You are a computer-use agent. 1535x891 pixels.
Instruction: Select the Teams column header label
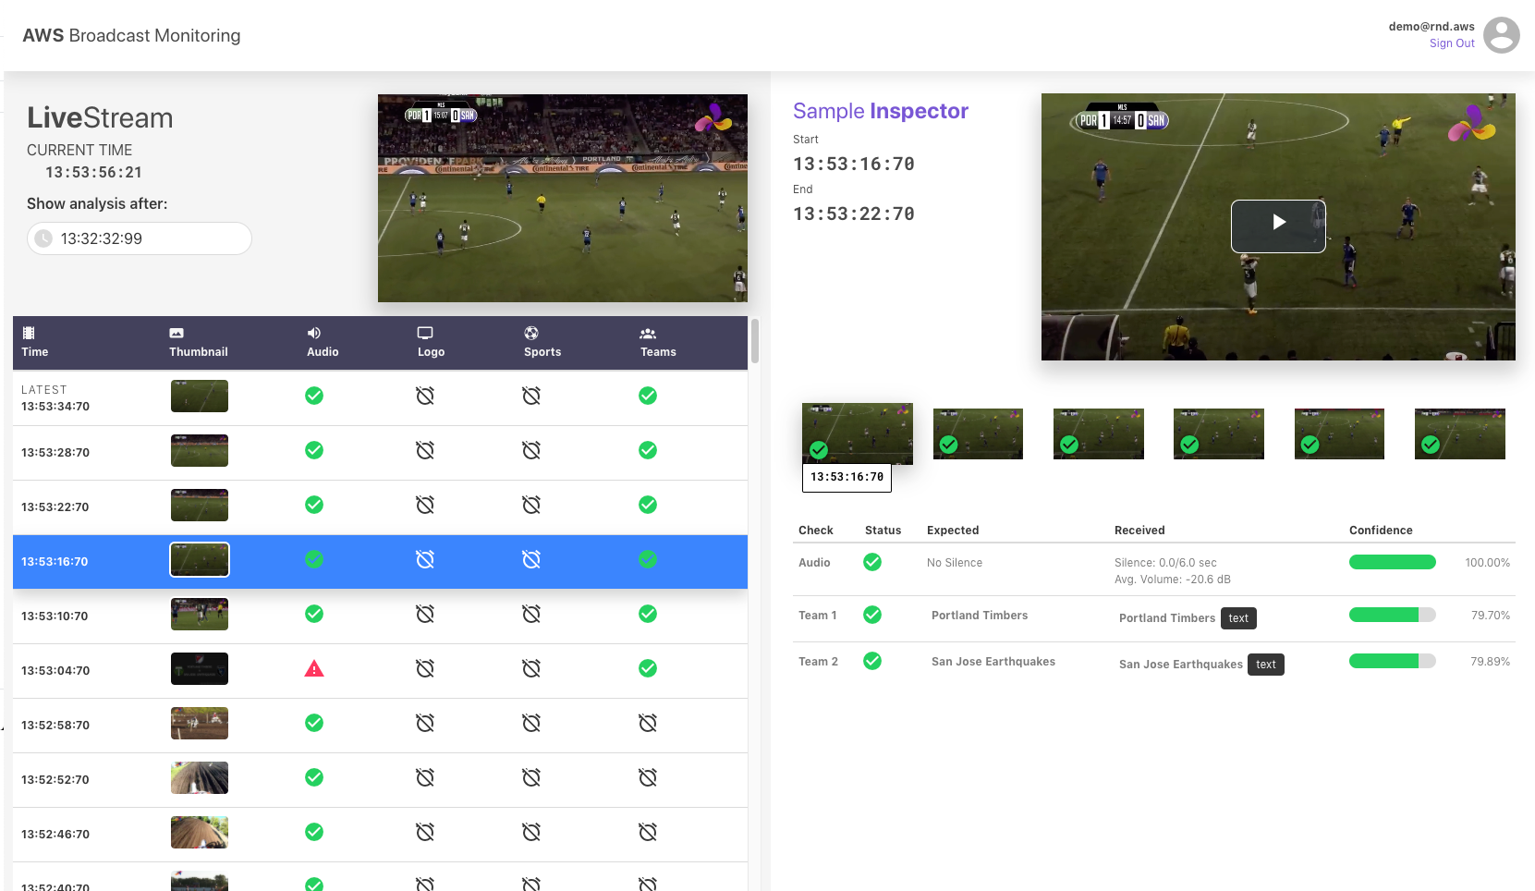pyautogui.click(x=658, y=352)
